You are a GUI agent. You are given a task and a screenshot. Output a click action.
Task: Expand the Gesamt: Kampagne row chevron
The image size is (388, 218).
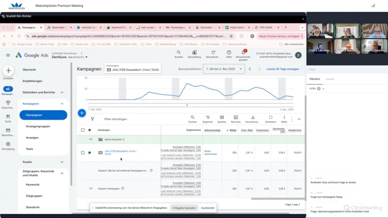pos(91,188)
